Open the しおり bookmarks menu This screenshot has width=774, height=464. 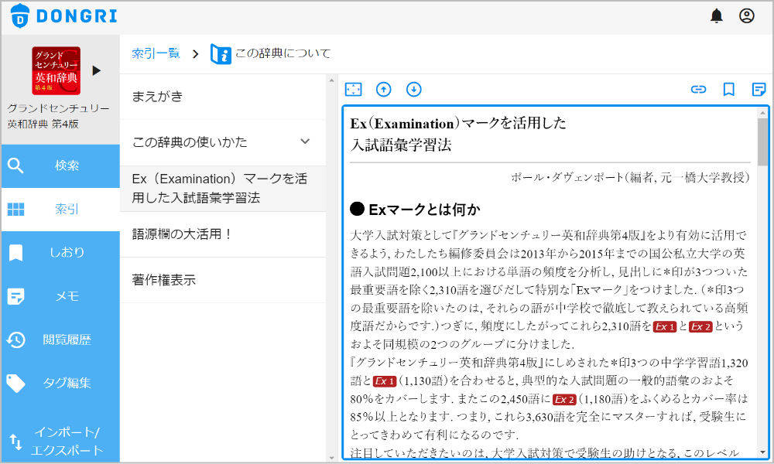point(60,252)
